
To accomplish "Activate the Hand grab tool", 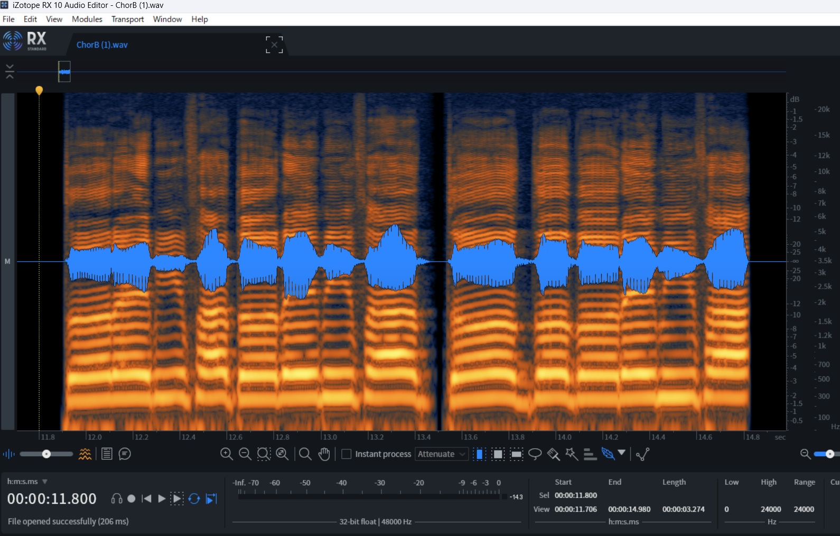I will pos(324,454).
